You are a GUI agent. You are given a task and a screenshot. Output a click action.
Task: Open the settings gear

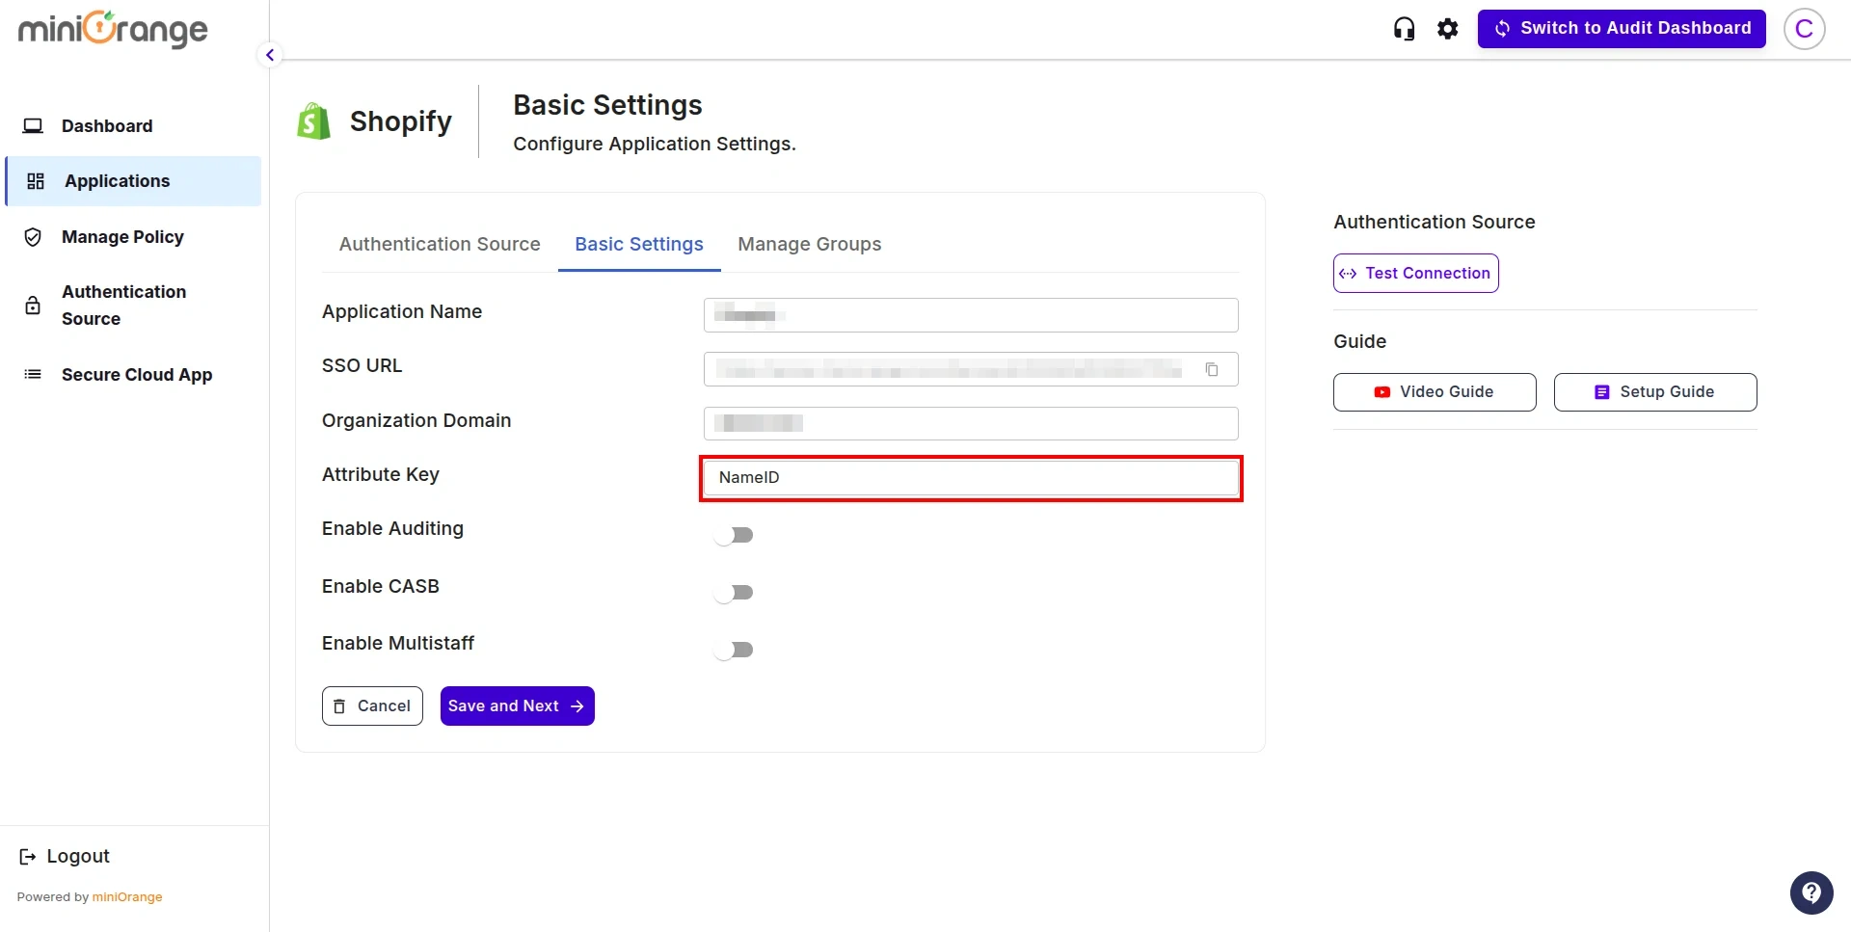[x=1447, y=28]
